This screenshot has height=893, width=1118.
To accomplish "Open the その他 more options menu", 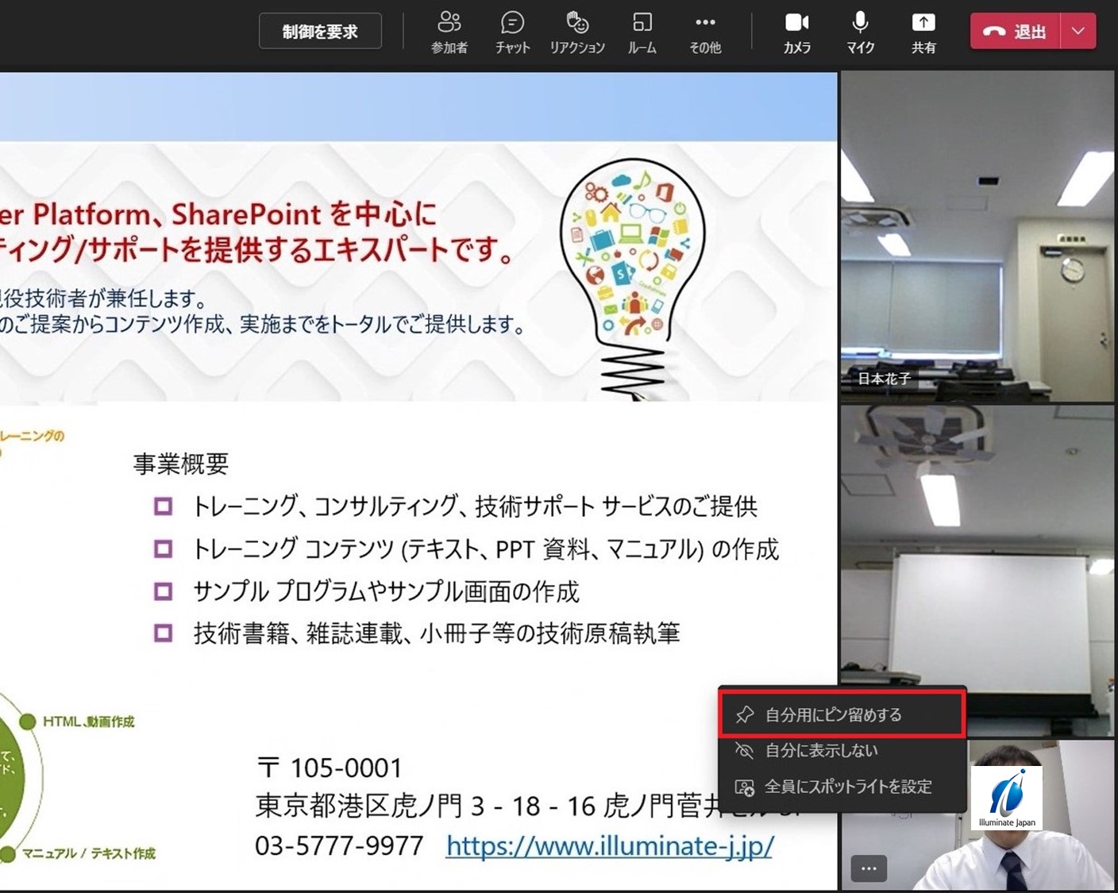I will coord(705,33).
